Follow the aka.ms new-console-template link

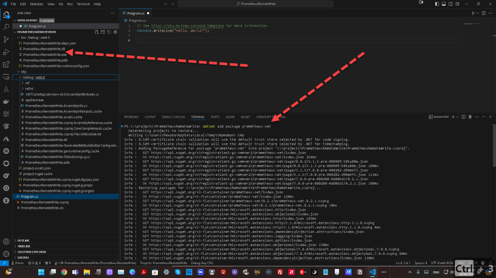(x=187, y=26)
